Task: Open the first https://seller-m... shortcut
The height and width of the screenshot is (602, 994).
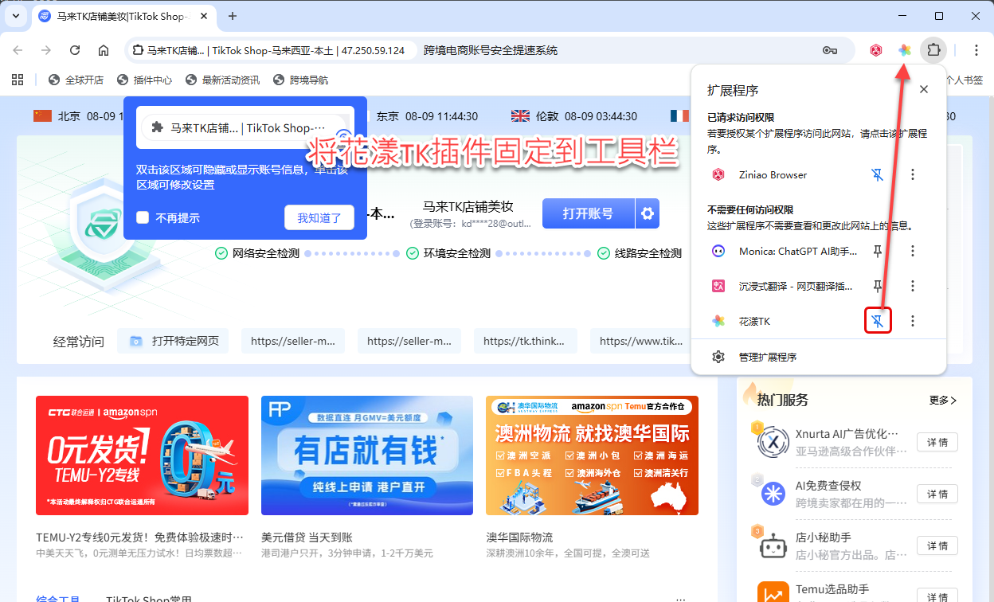Action: pyautogui.click(x=293, y=341)
